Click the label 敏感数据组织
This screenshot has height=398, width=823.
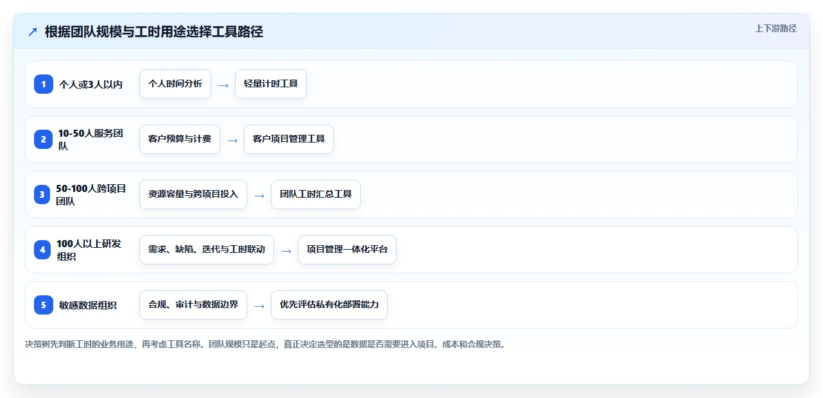88,306
